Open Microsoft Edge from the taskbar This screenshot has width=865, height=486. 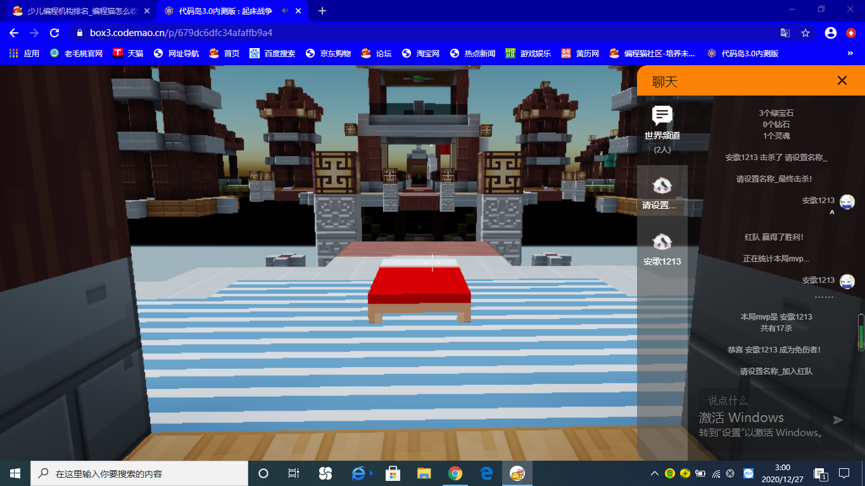(486, 473)
